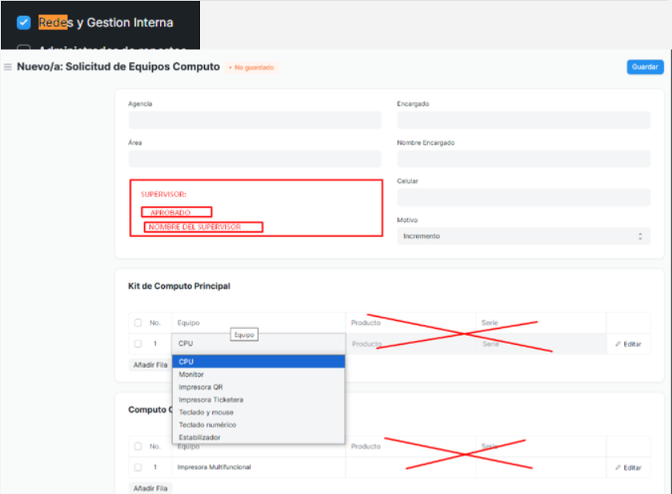Open the Equipo select showing CPU
672x494 pixels.
tap(258, 343)
